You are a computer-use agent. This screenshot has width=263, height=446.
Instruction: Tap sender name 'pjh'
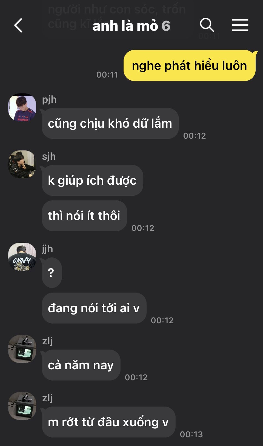49,99
